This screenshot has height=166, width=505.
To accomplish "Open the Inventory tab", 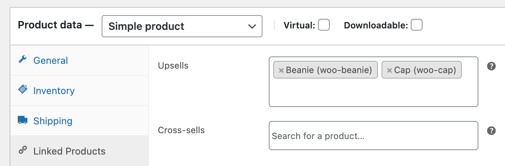I will [x=54, y=91].
